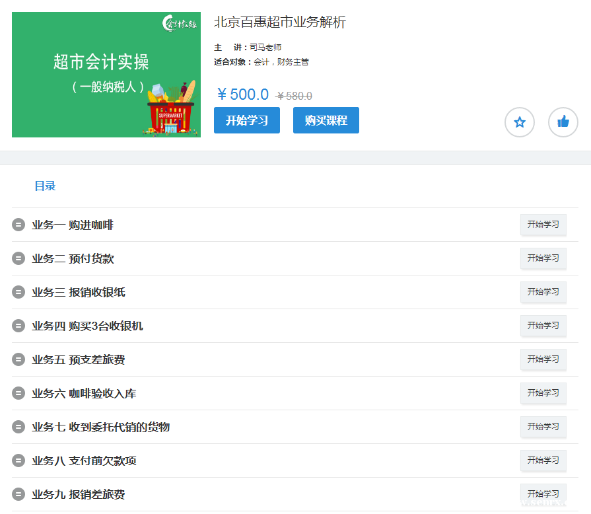
Task: Open the 超市会计实操 course thumbnail
Action: (x=106, y=75)
